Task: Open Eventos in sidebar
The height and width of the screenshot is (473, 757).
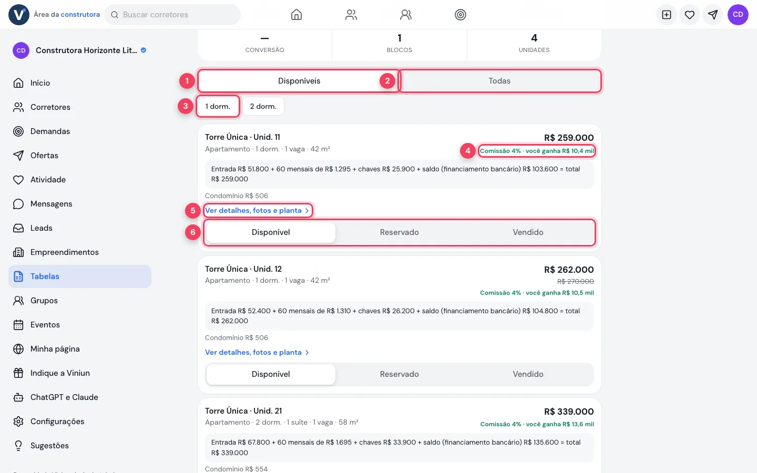Action: point(80,325)
